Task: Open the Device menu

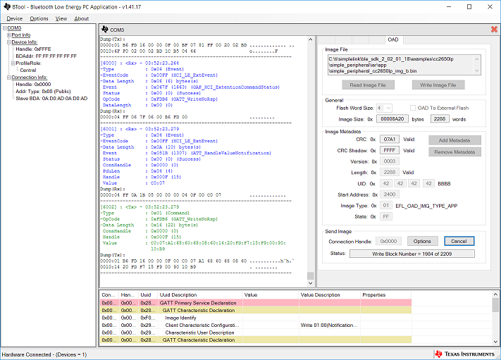Action: tap(14, 18)
